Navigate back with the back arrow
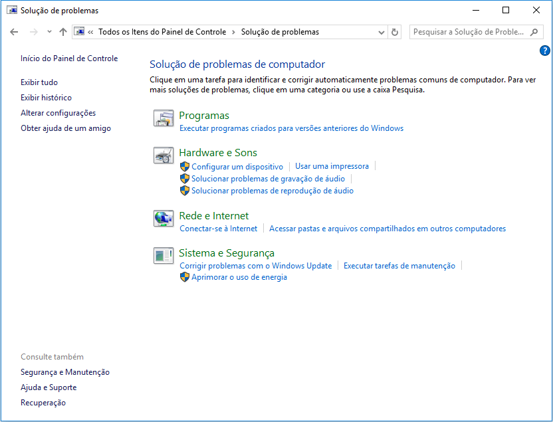The width and height of the screenshot is (553, 422). pos(14,31)
